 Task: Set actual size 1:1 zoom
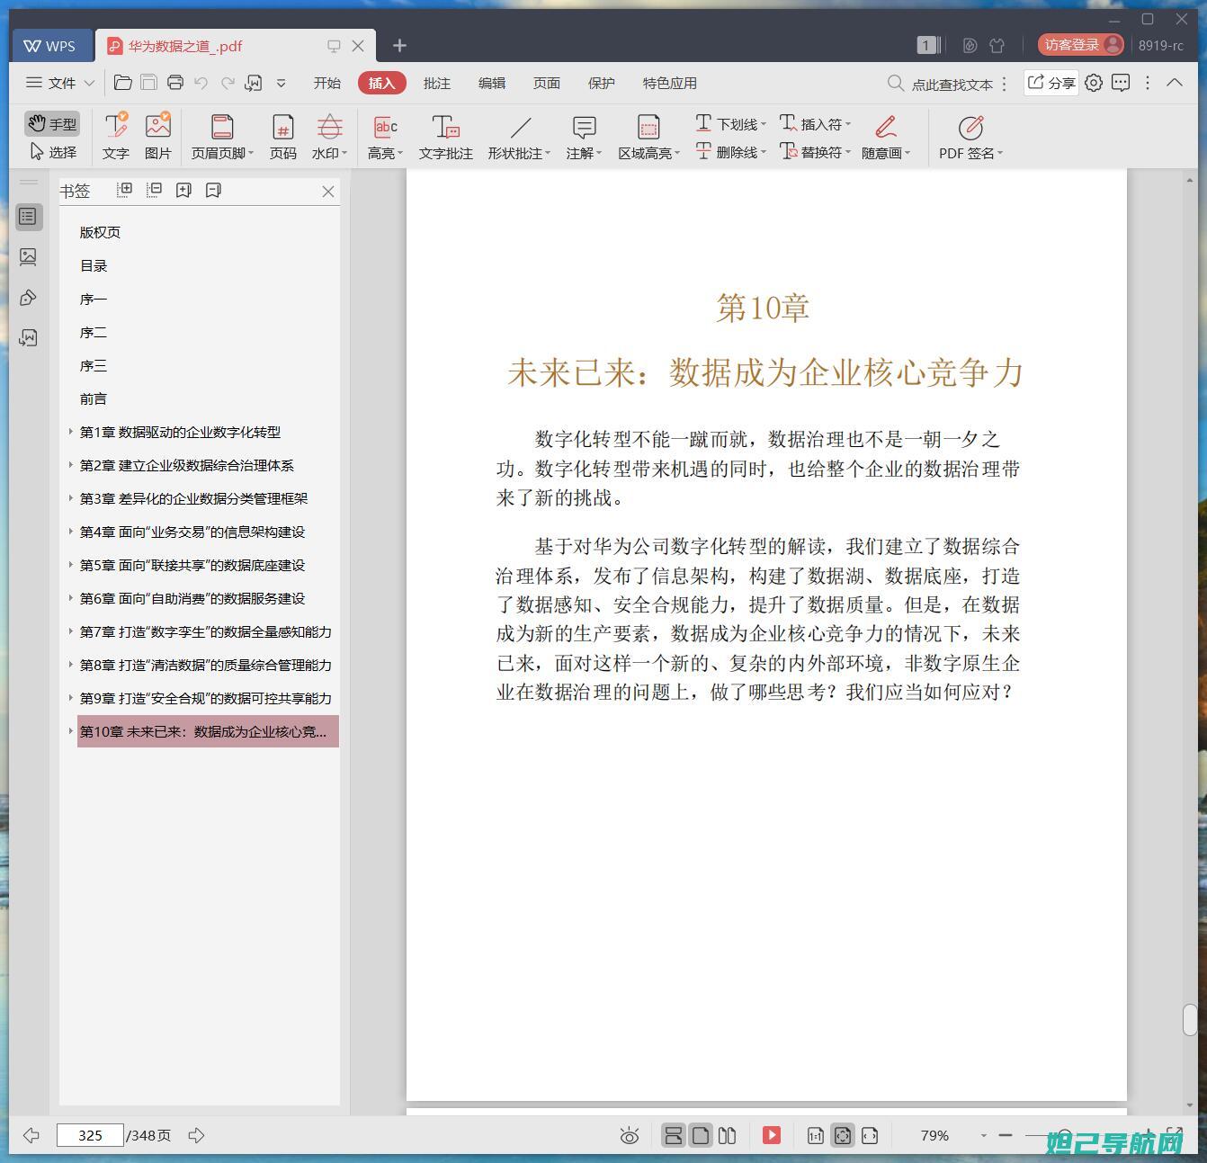(816, 1135)
